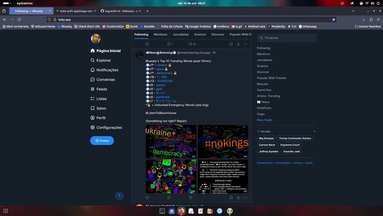Screen dimensions: 383x216
Task: Open a new browser tab
Action: 147,11
